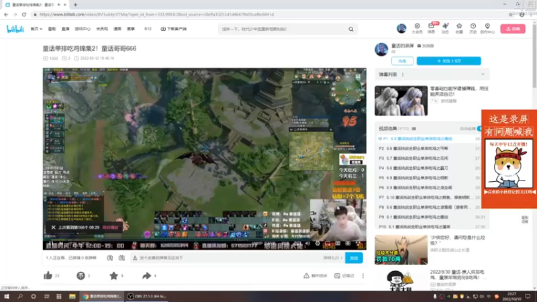
Task: Select the P2 episode in the playlist
Action: [428, 148]
